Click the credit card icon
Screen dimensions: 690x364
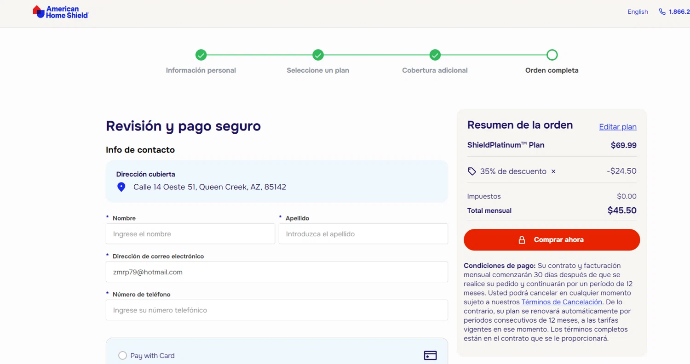click(430, 355)
